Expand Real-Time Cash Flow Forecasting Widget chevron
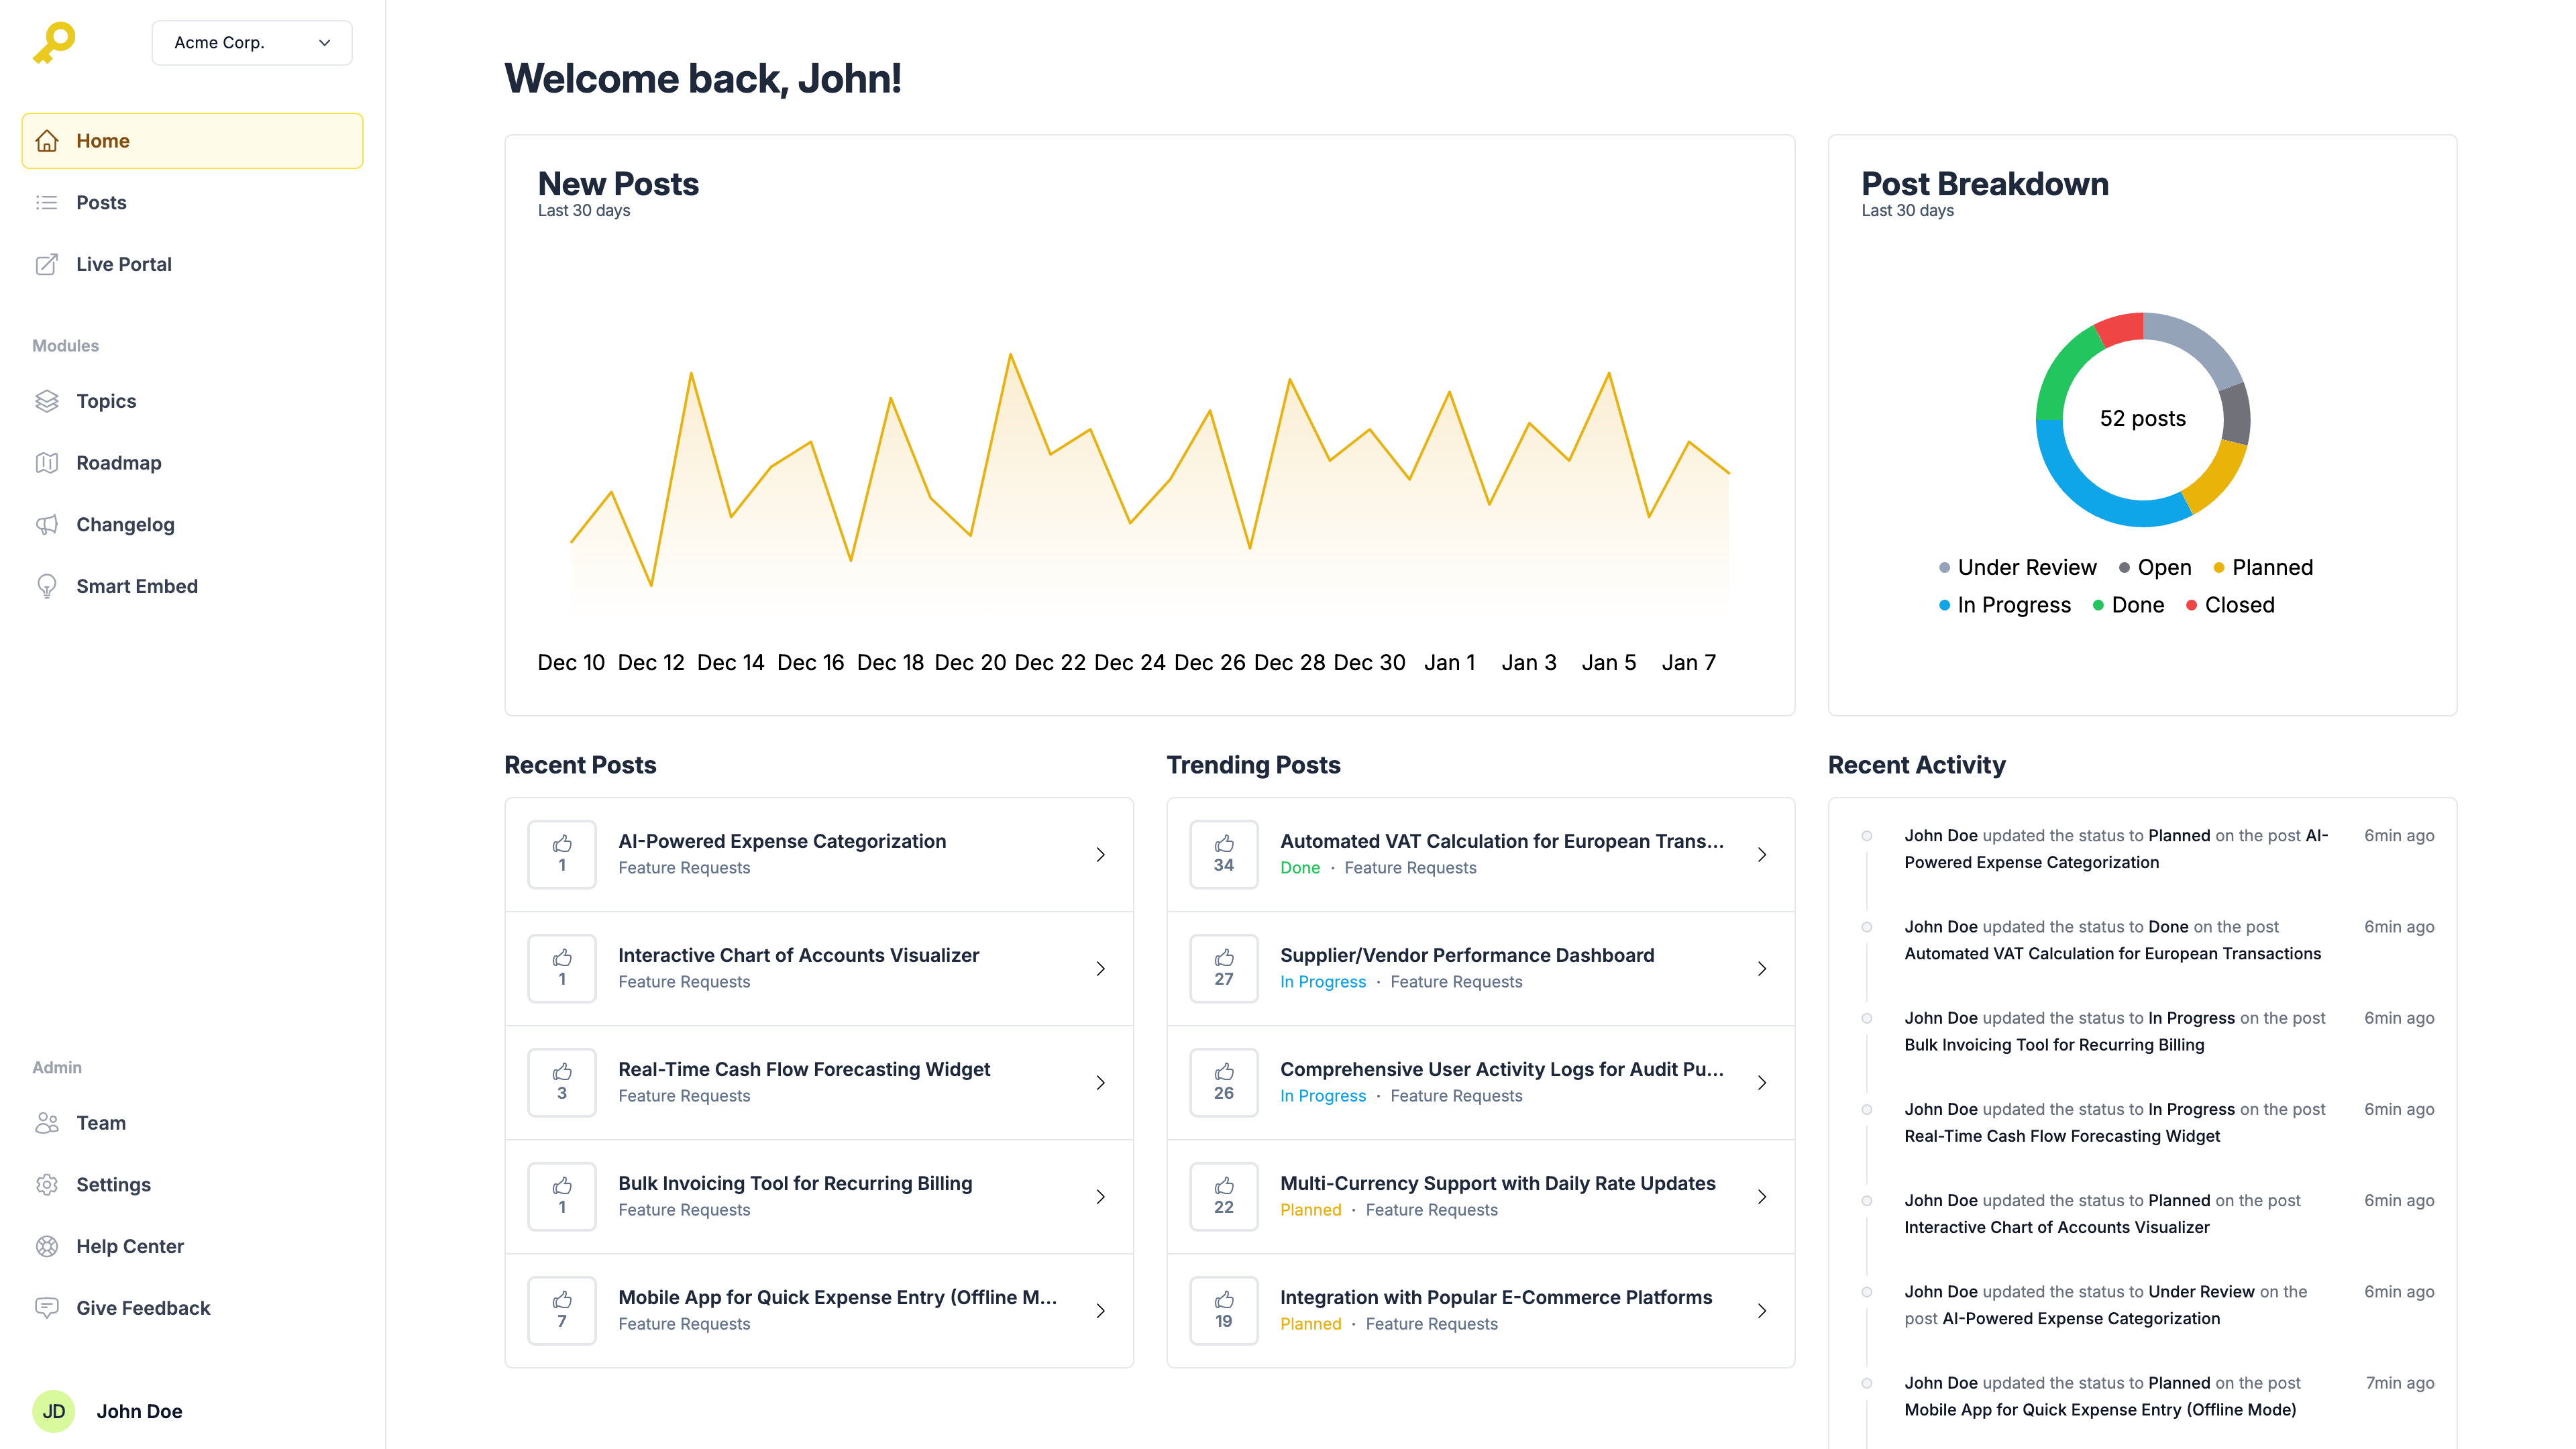 point(1100,1083)
